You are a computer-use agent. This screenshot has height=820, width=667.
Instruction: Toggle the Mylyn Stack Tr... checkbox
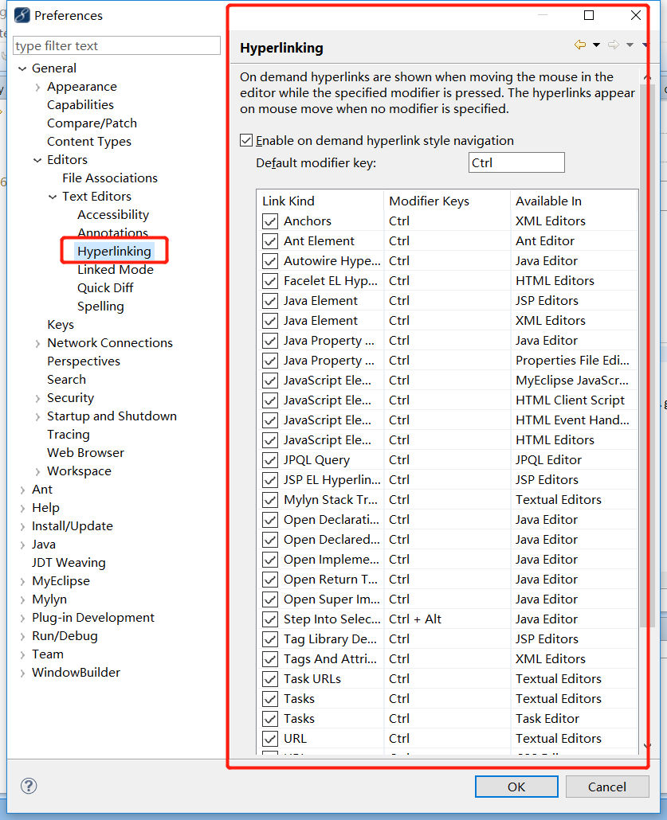(270, 500)
